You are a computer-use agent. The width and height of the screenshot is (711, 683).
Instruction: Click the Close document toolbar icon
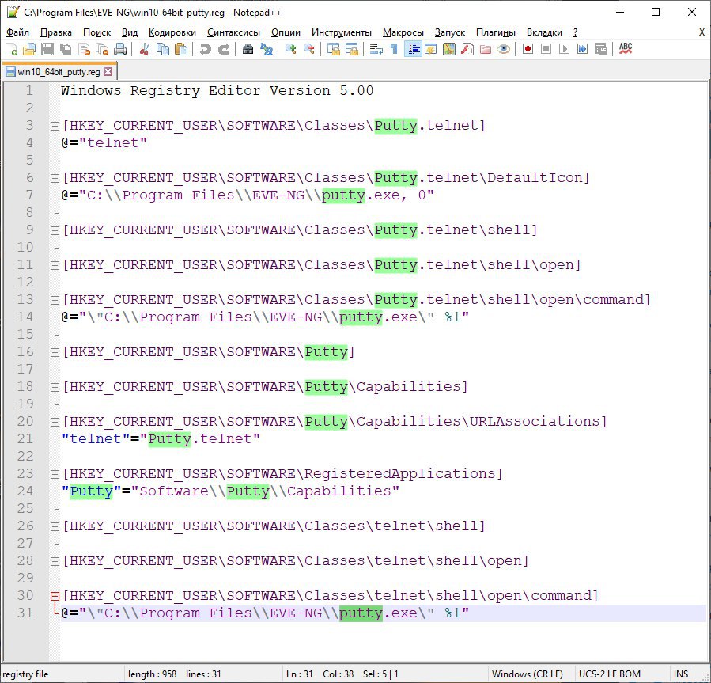coord(84,49)
